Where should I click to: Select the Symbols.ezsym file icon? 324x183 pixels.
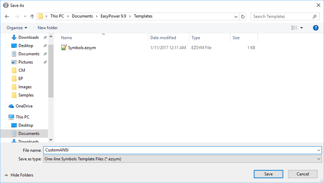pyautogui.click(x=64, y=48)
